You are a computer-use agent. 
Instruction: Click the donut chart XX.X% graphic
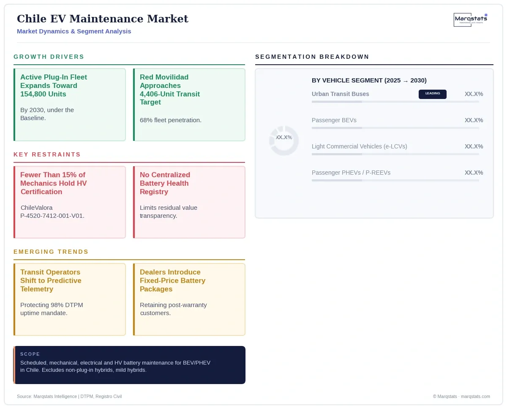coord(284,140)
